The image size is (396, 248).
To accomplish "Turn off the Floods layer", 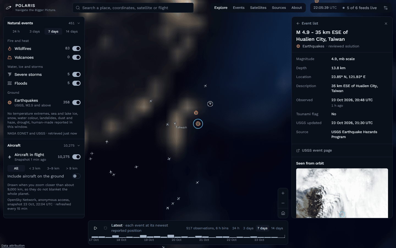I will 76,83.
